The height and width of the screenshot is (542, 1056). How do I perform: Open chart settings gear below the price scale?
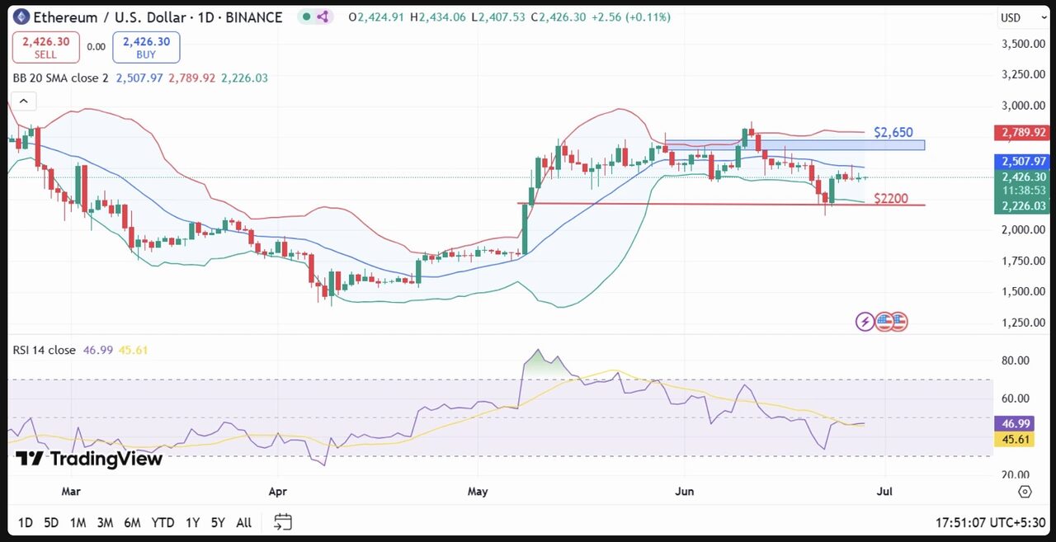(x=1025, y=492)
